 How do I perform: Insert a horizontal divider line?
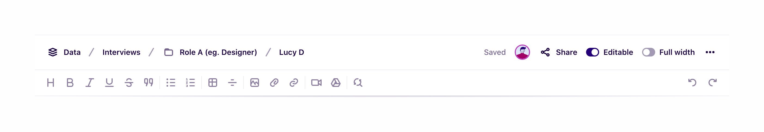pos(232,83)
